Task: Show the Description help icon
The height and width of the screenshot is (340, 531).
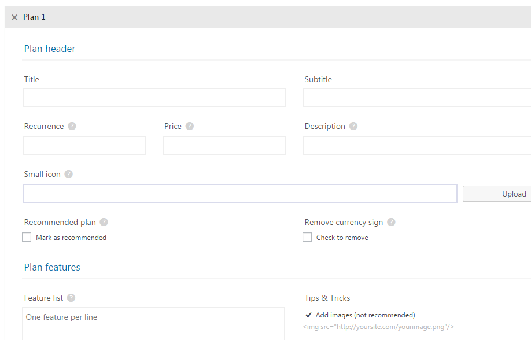Action: point(353,126)
